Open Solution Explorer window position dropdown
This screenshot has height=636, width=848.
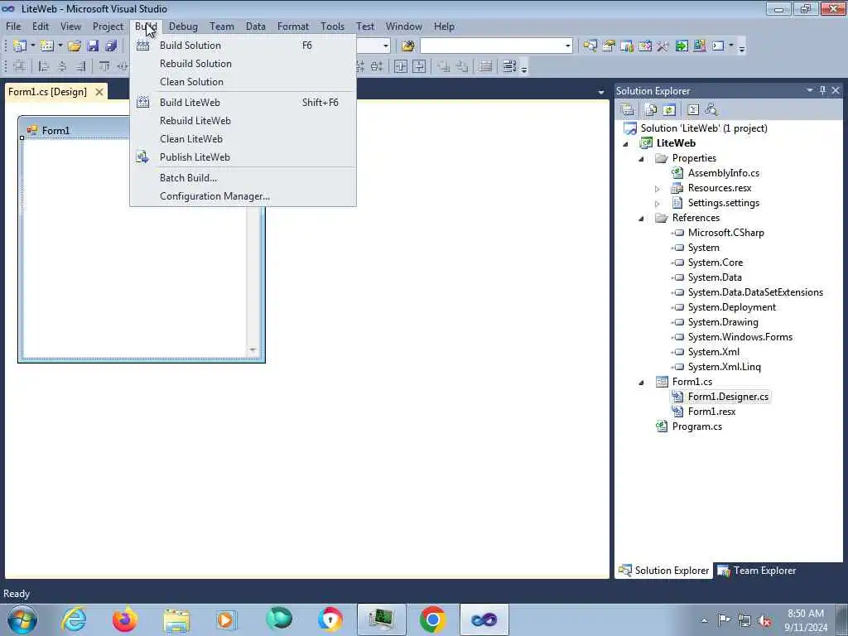pos(810,90)
